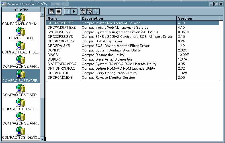Click the back-arrow-with-clock toolbar icon
Image resolution: width=225 pixels, height=143 pixels.
[x=83, y=11]
